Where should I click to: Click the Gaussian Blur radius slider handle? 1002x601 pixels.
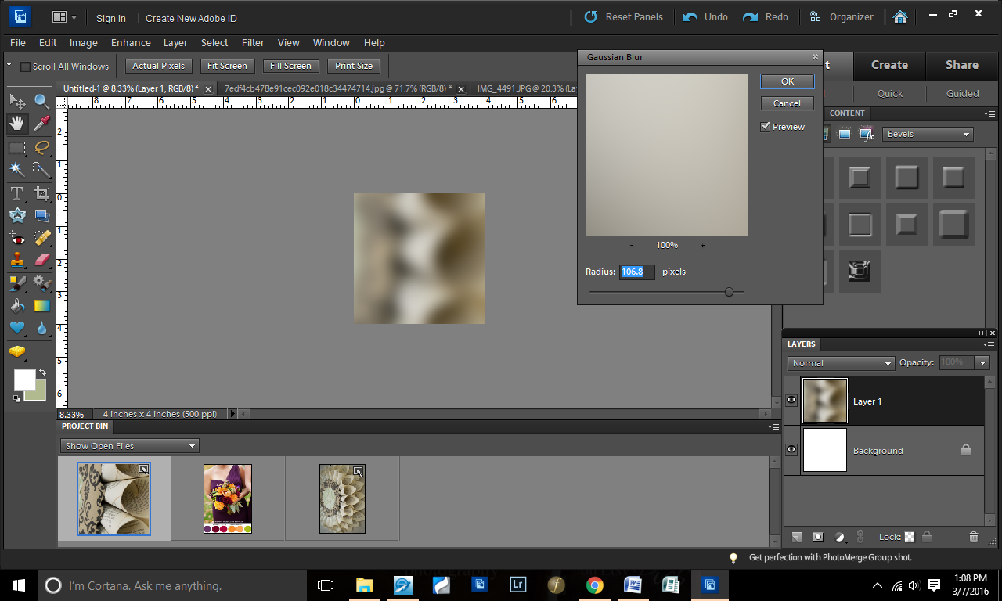(x=730, y=292)
